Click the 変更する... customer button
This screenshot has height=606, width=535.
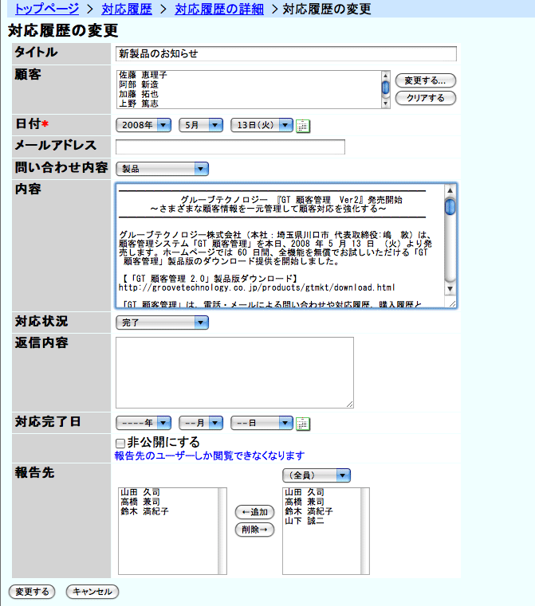[x=425, y=80]
